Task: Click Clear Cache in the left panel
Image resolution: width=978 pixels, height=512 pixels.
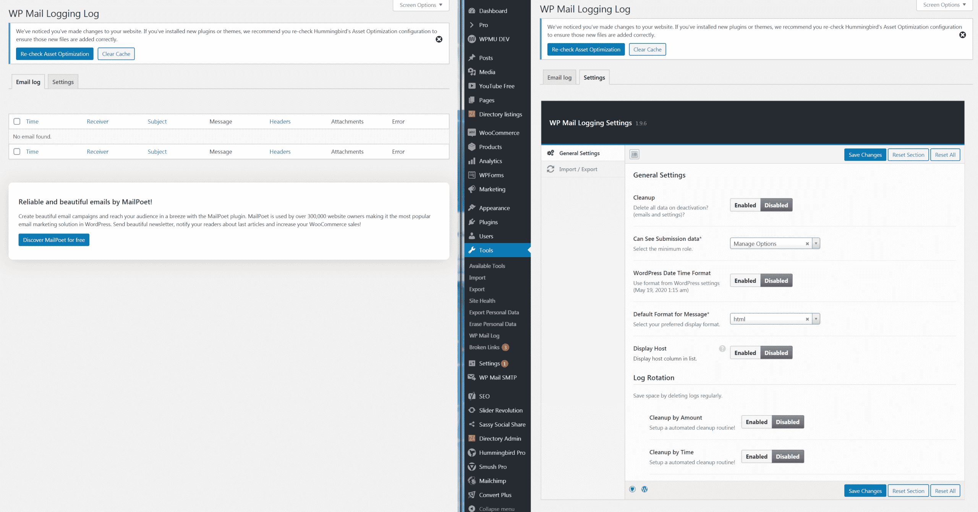Action: pyautogui.click(x=116, y=54)
